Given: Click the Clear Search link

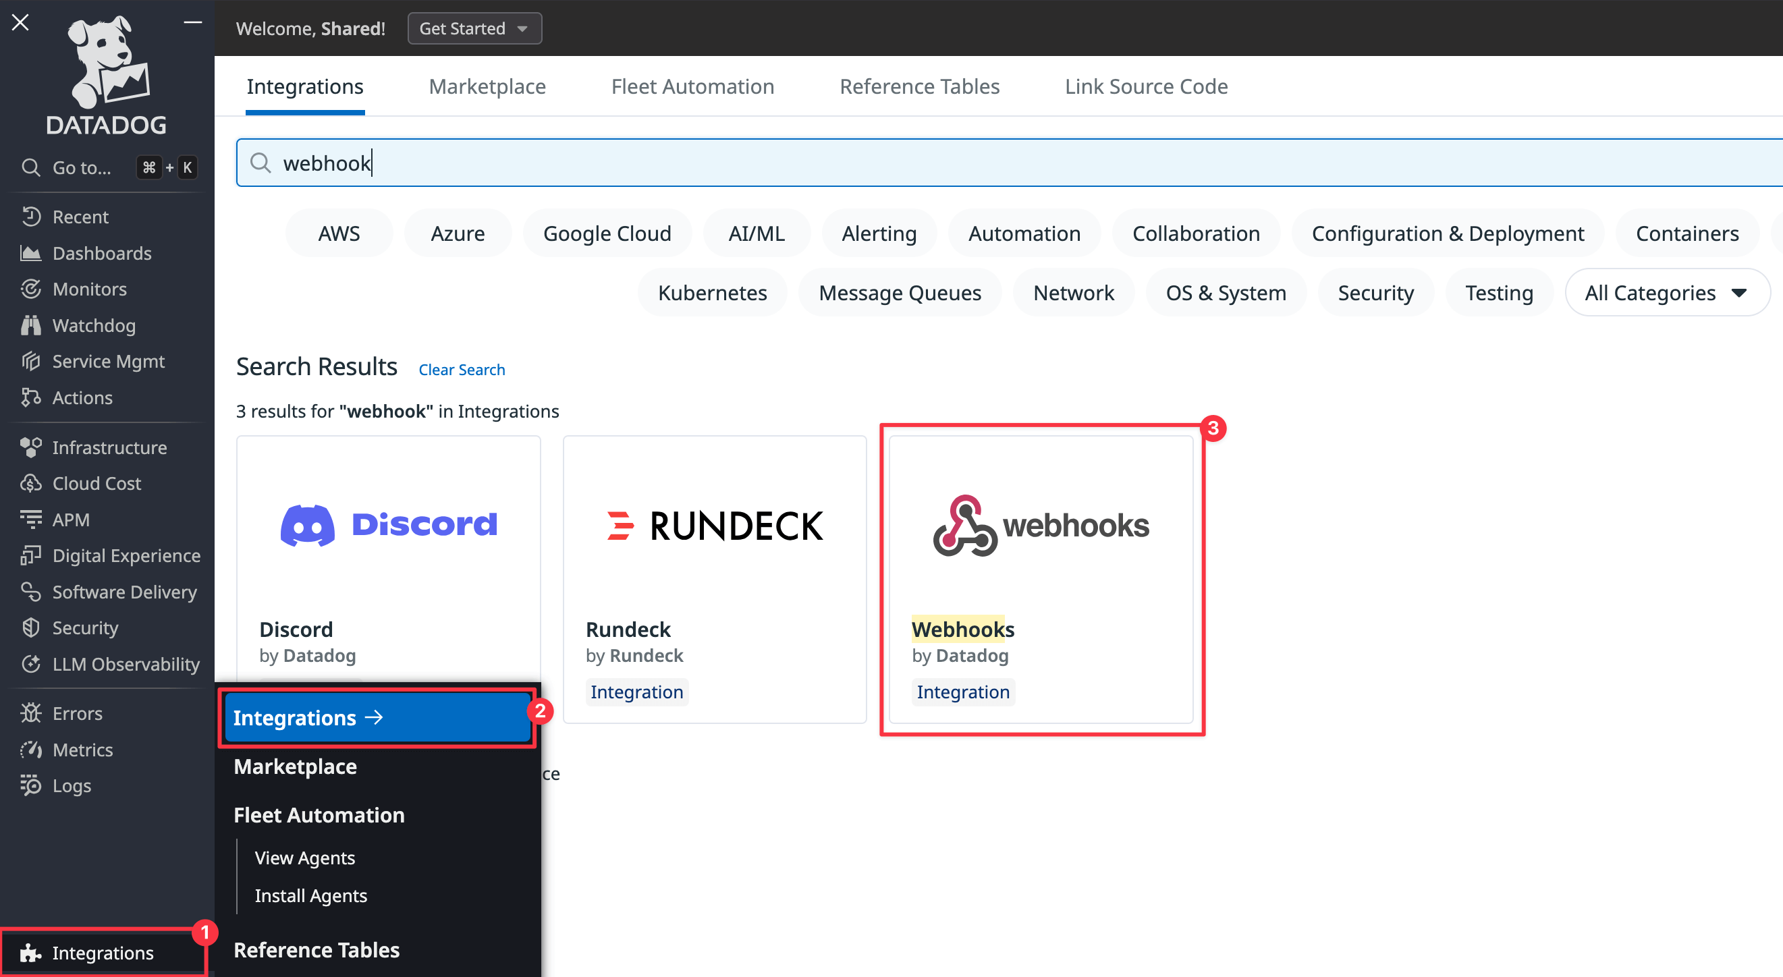Looking at the screenshot, I should pyautogui.click(x=461, y=369).
